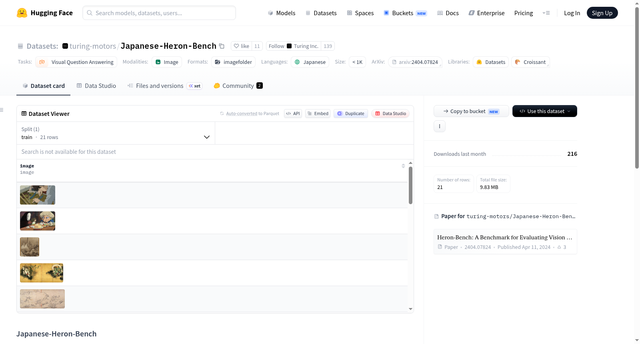Open Spaces in the top navigation
Screen dimensions: 640x344
pyautogui.click(x=360, y=13)
